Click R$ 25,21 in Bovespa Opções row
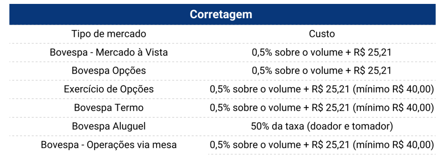Viewport: 445px width, 164px height. (372, 71)
